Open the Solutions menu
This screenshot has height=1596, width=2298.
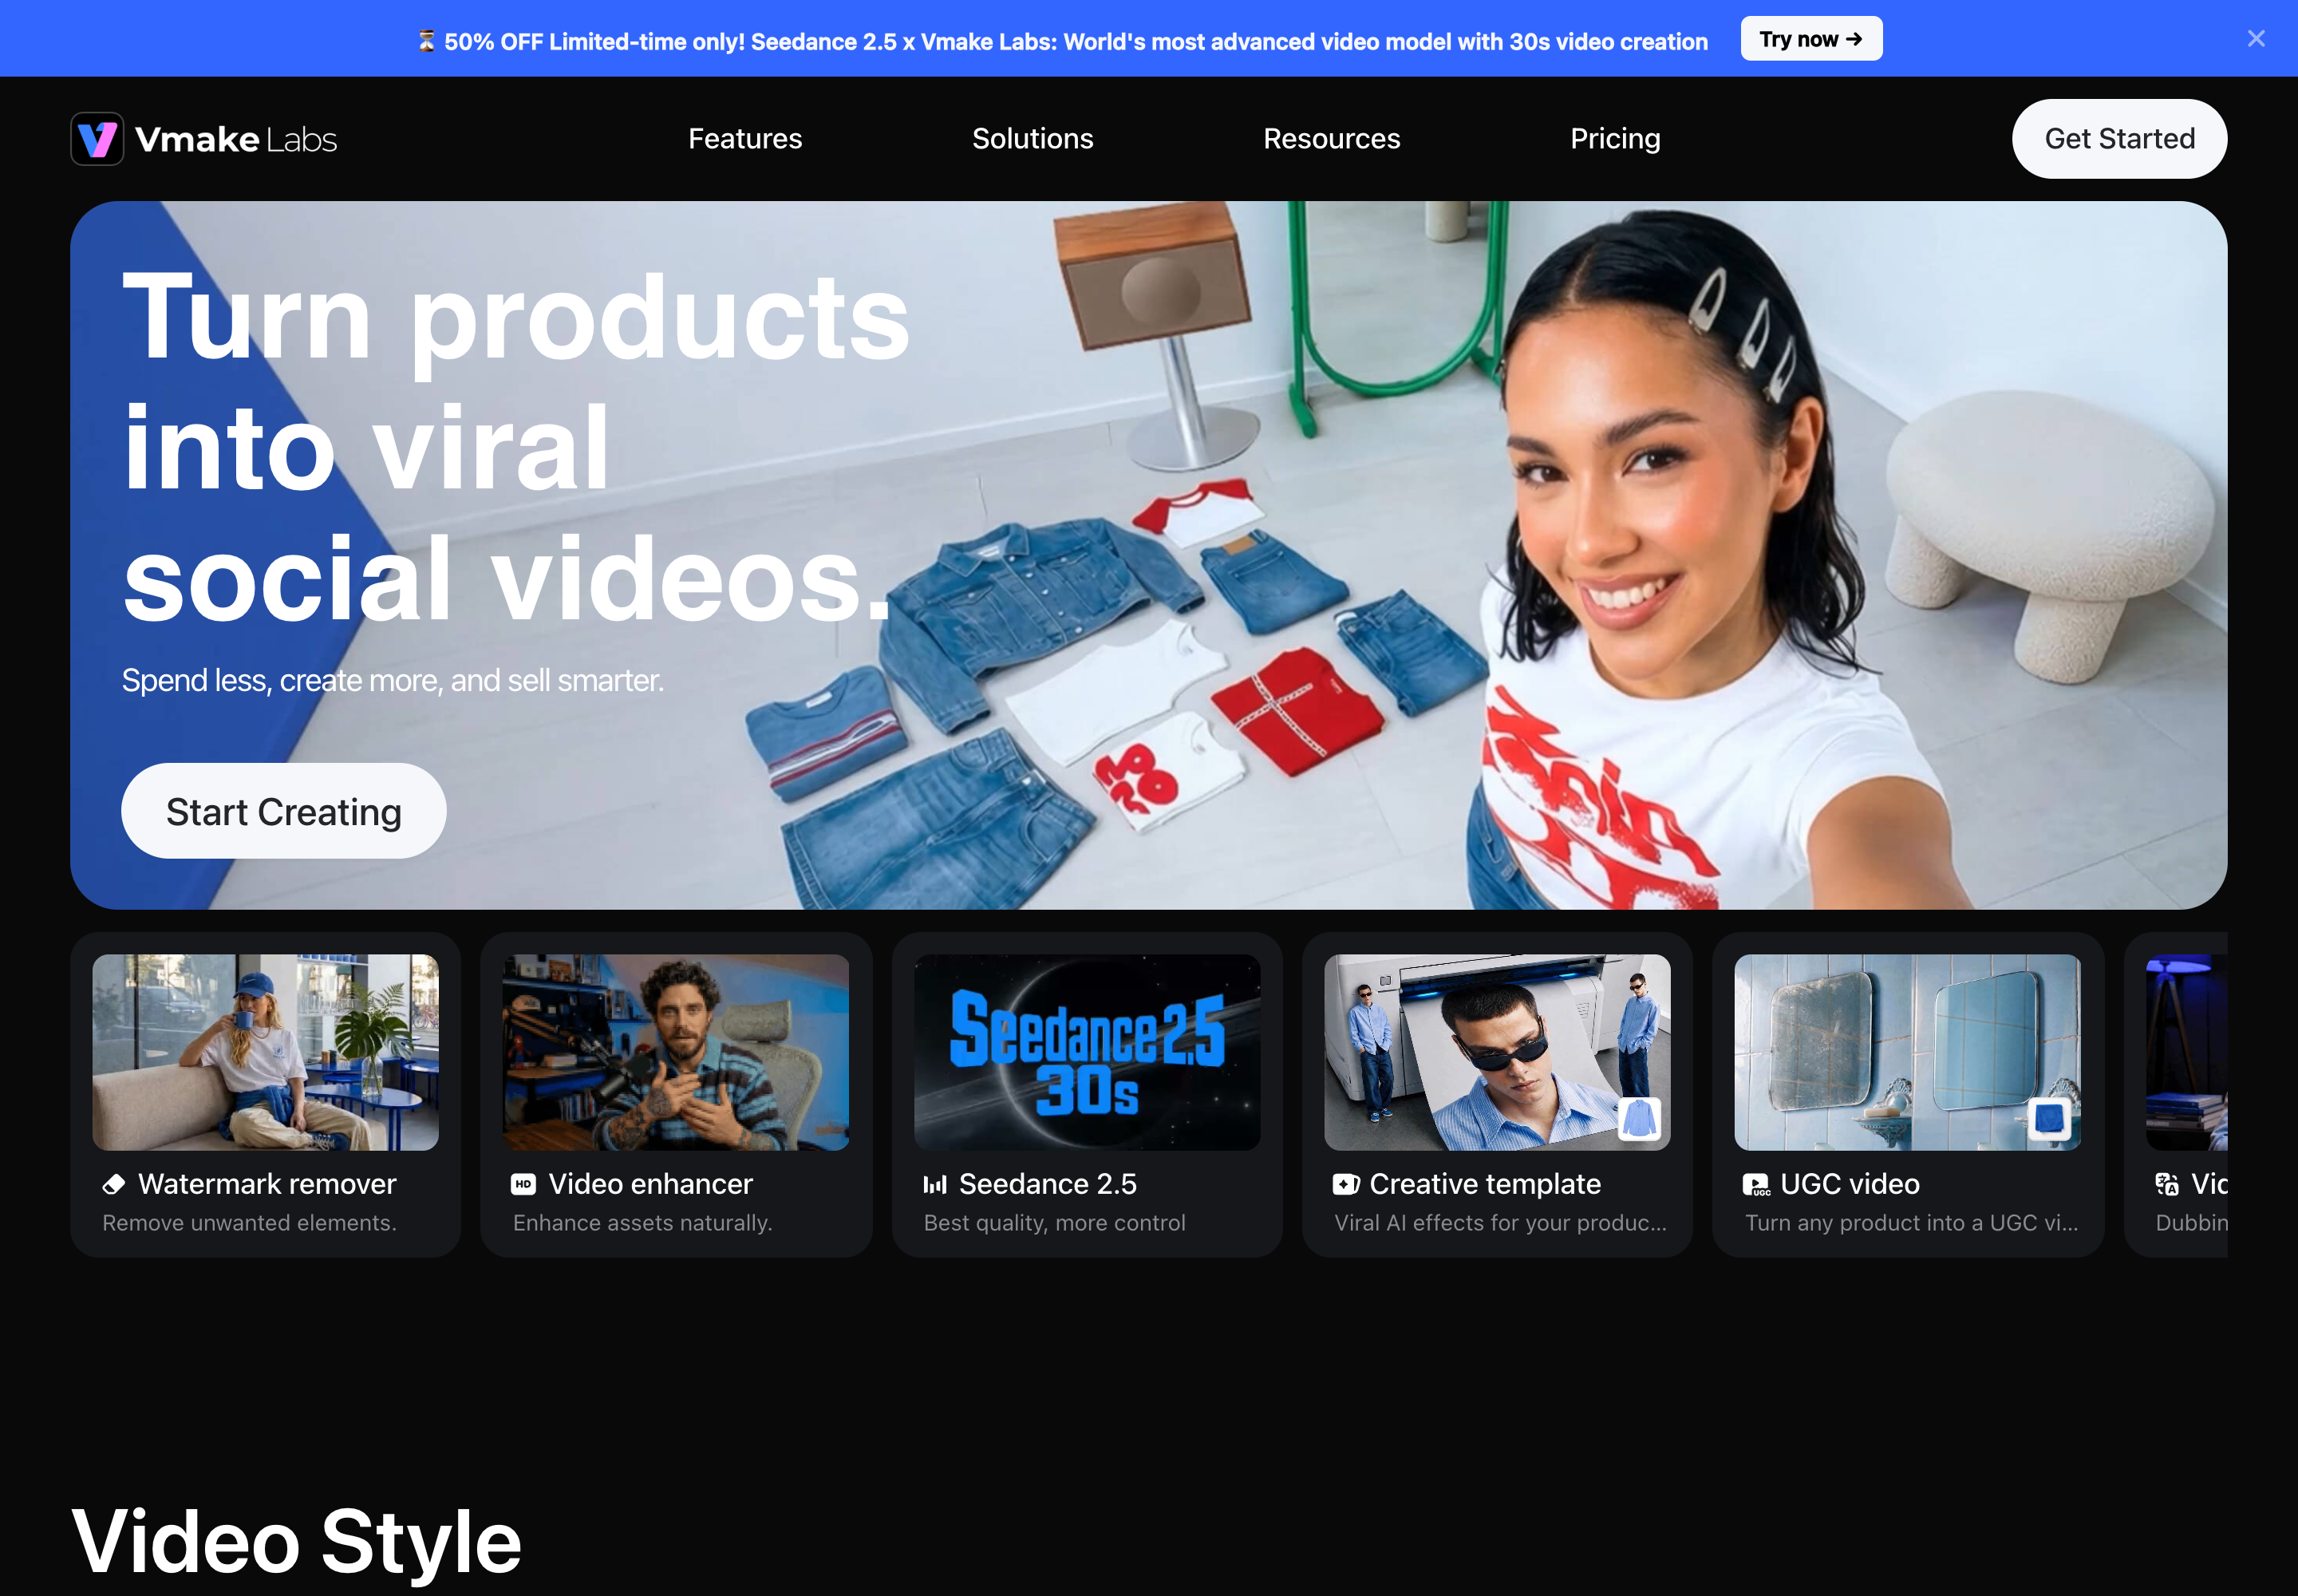(1033, 139)
